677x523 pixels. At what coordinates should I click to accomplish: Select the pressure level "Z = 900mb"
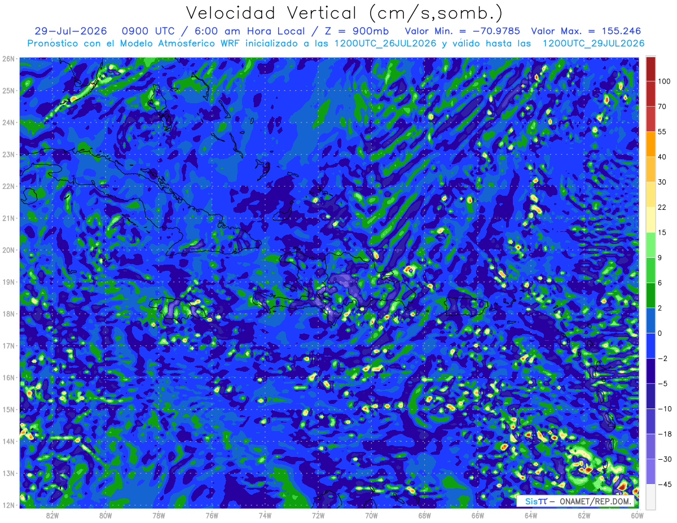click(357, 30)
